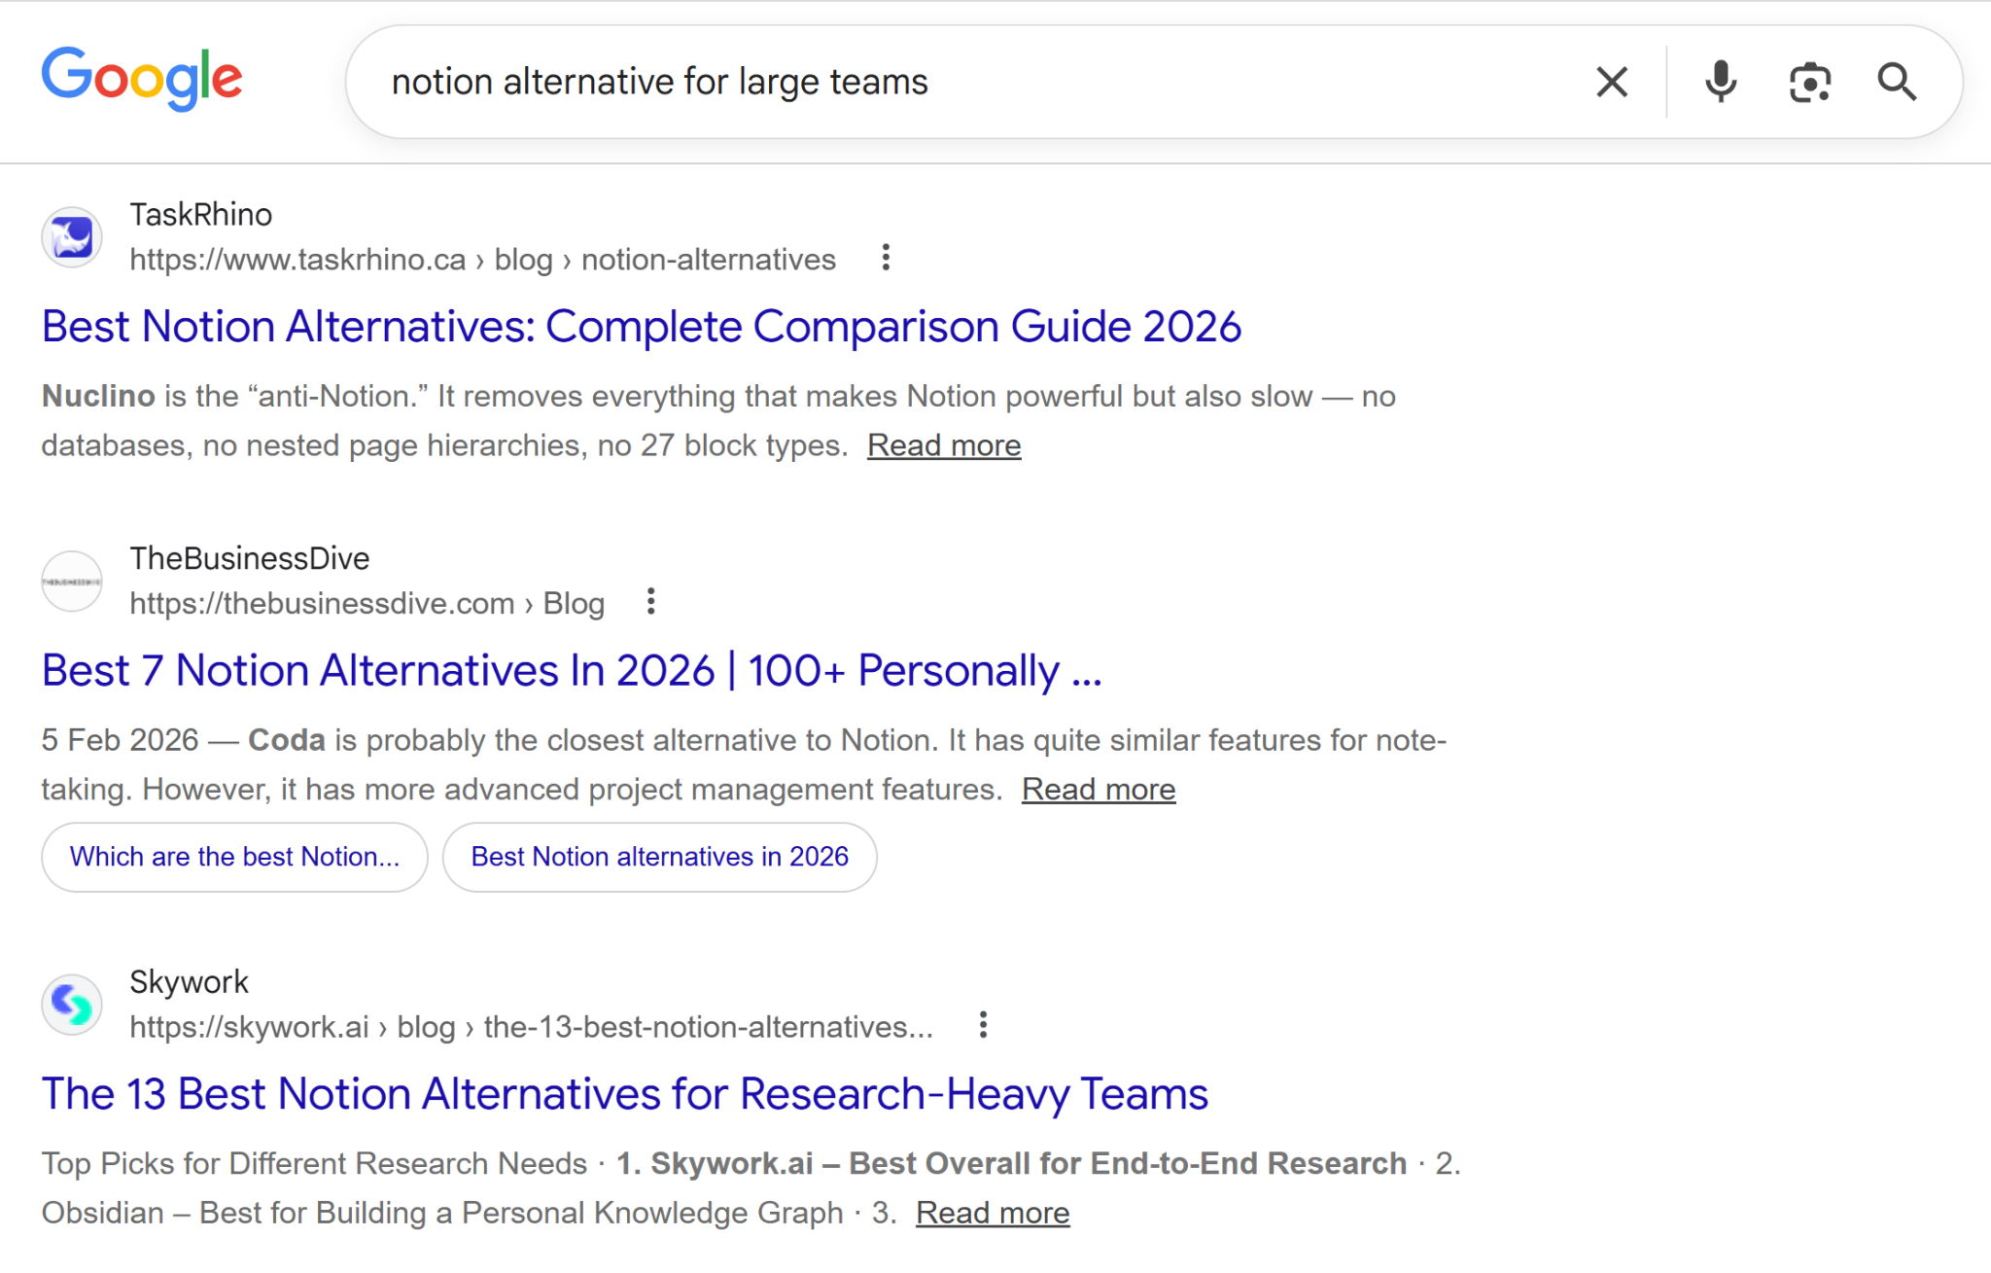Click the magnifying glass search button
1991x1273 pixels.
1896,82
